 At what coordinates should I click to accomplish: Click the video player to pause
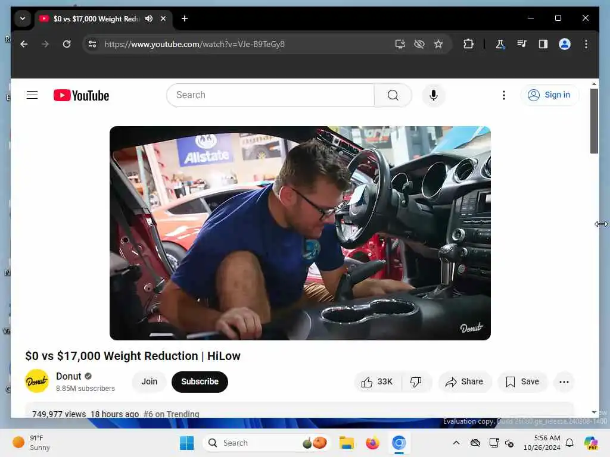click(300, 233)
